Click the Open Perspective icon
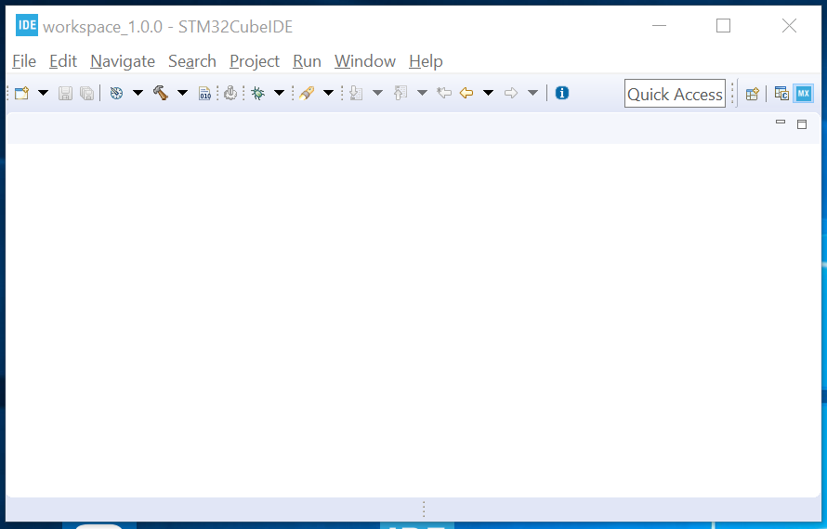The width and height of the screenshot is (827, 529). click(752, 94)
